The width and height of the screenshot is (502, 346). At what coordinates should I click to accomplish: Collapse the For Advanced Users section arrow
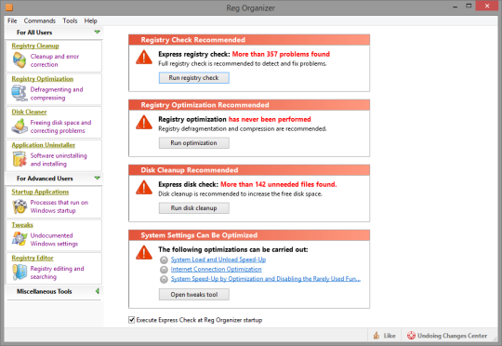click(98, 178)
